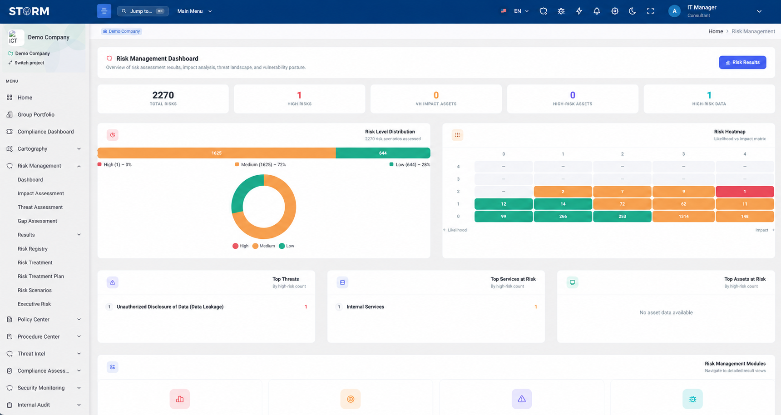Click the red heatmap cell with 1
The image size is (781, 415).
(x=745, y=192)
